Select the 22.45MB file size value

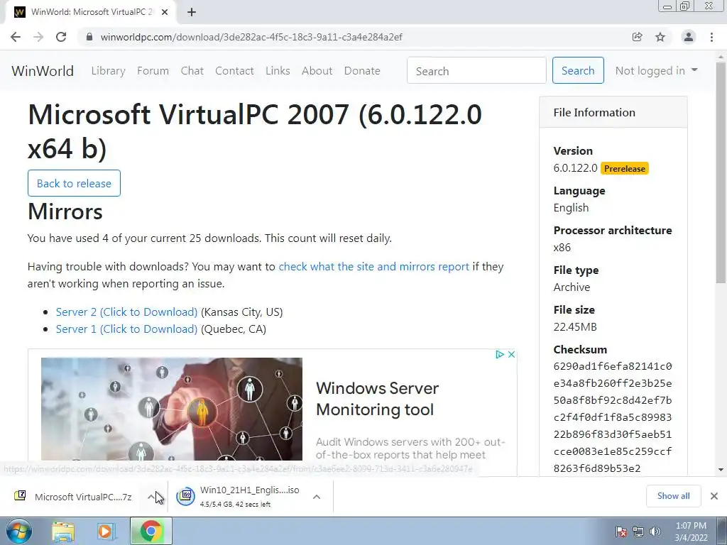pyautogui.click(x=575, y=326)
